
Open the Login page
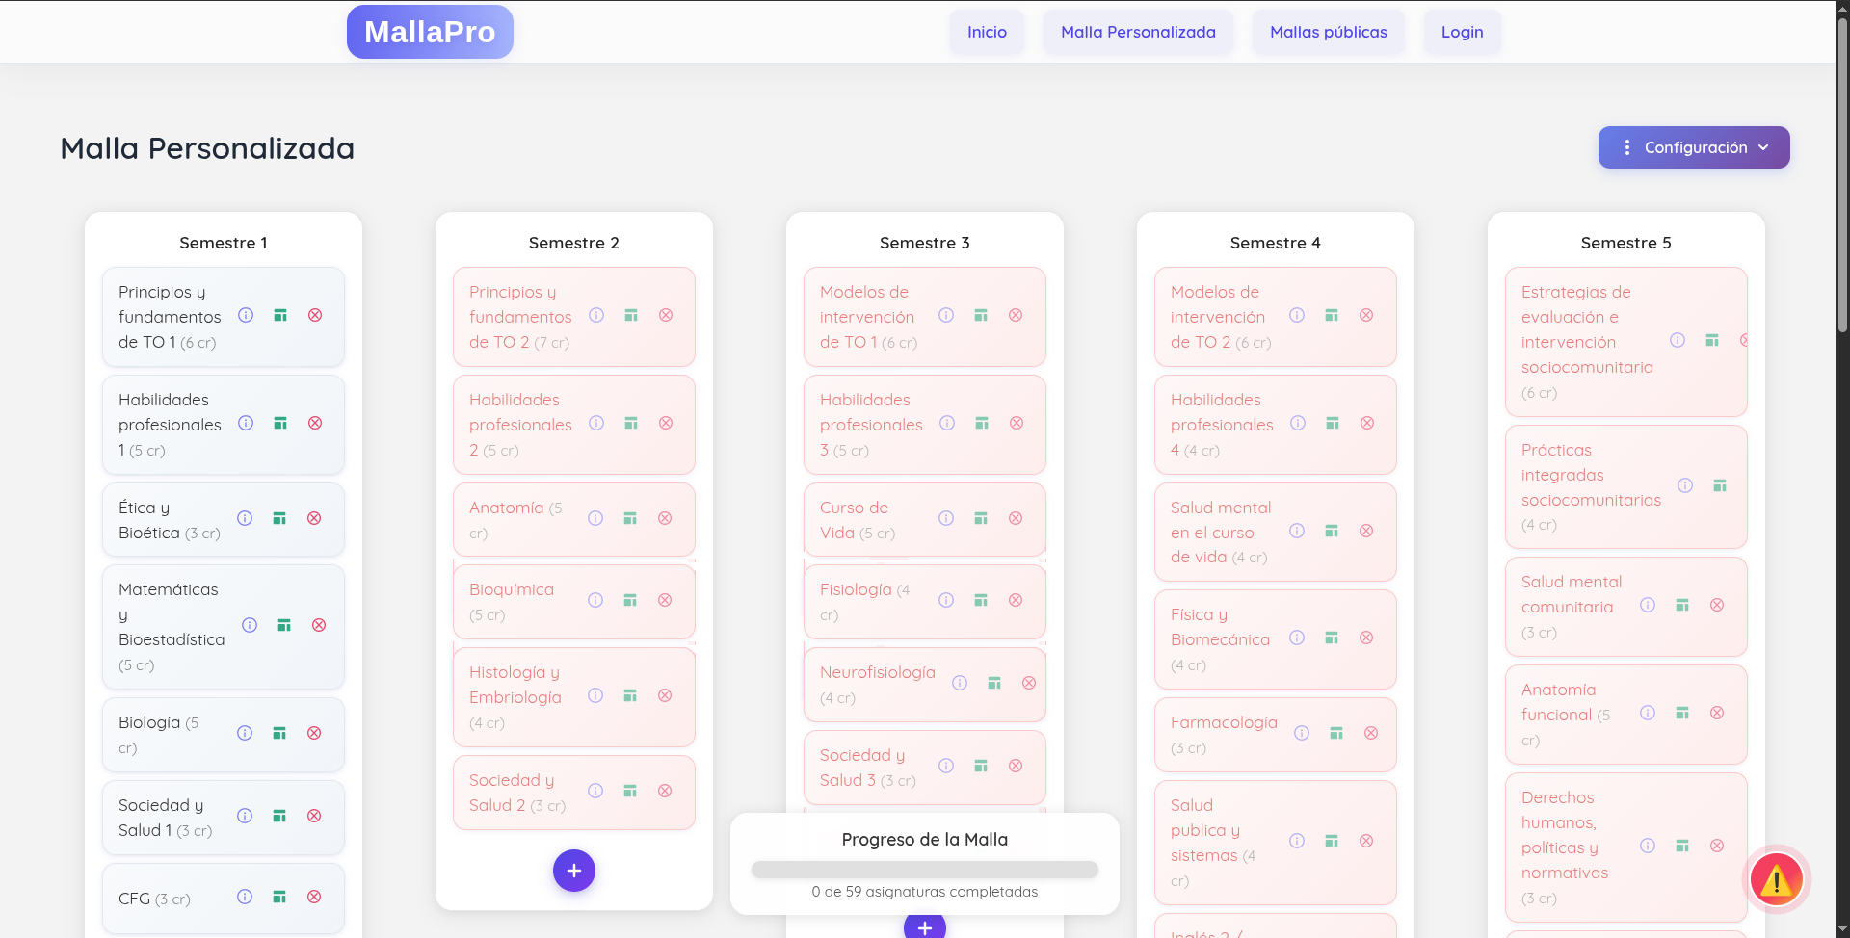[x=1462, y=32]
